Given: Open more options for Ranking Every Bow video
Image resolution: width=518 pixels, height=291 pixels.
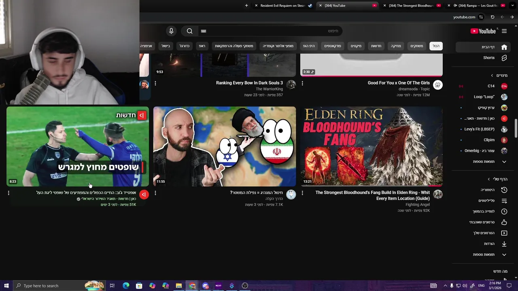Looking at the screenshot, I should point(155,83).
